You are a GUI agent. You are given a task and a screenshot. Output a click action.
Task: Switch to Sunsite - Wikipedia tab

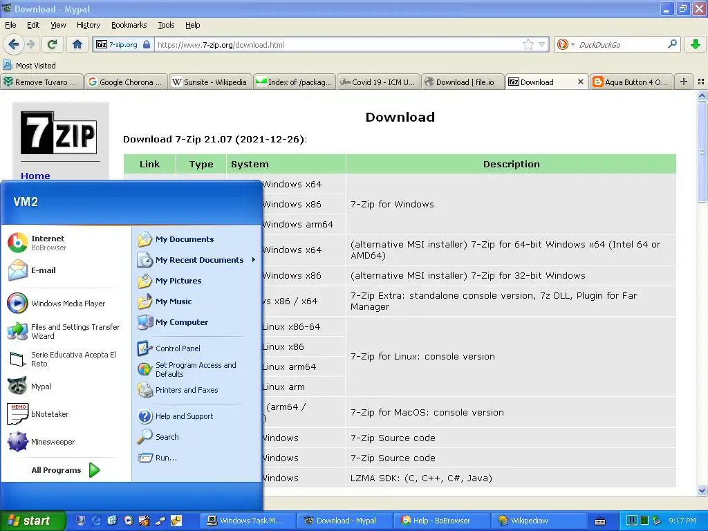[211, 82]
